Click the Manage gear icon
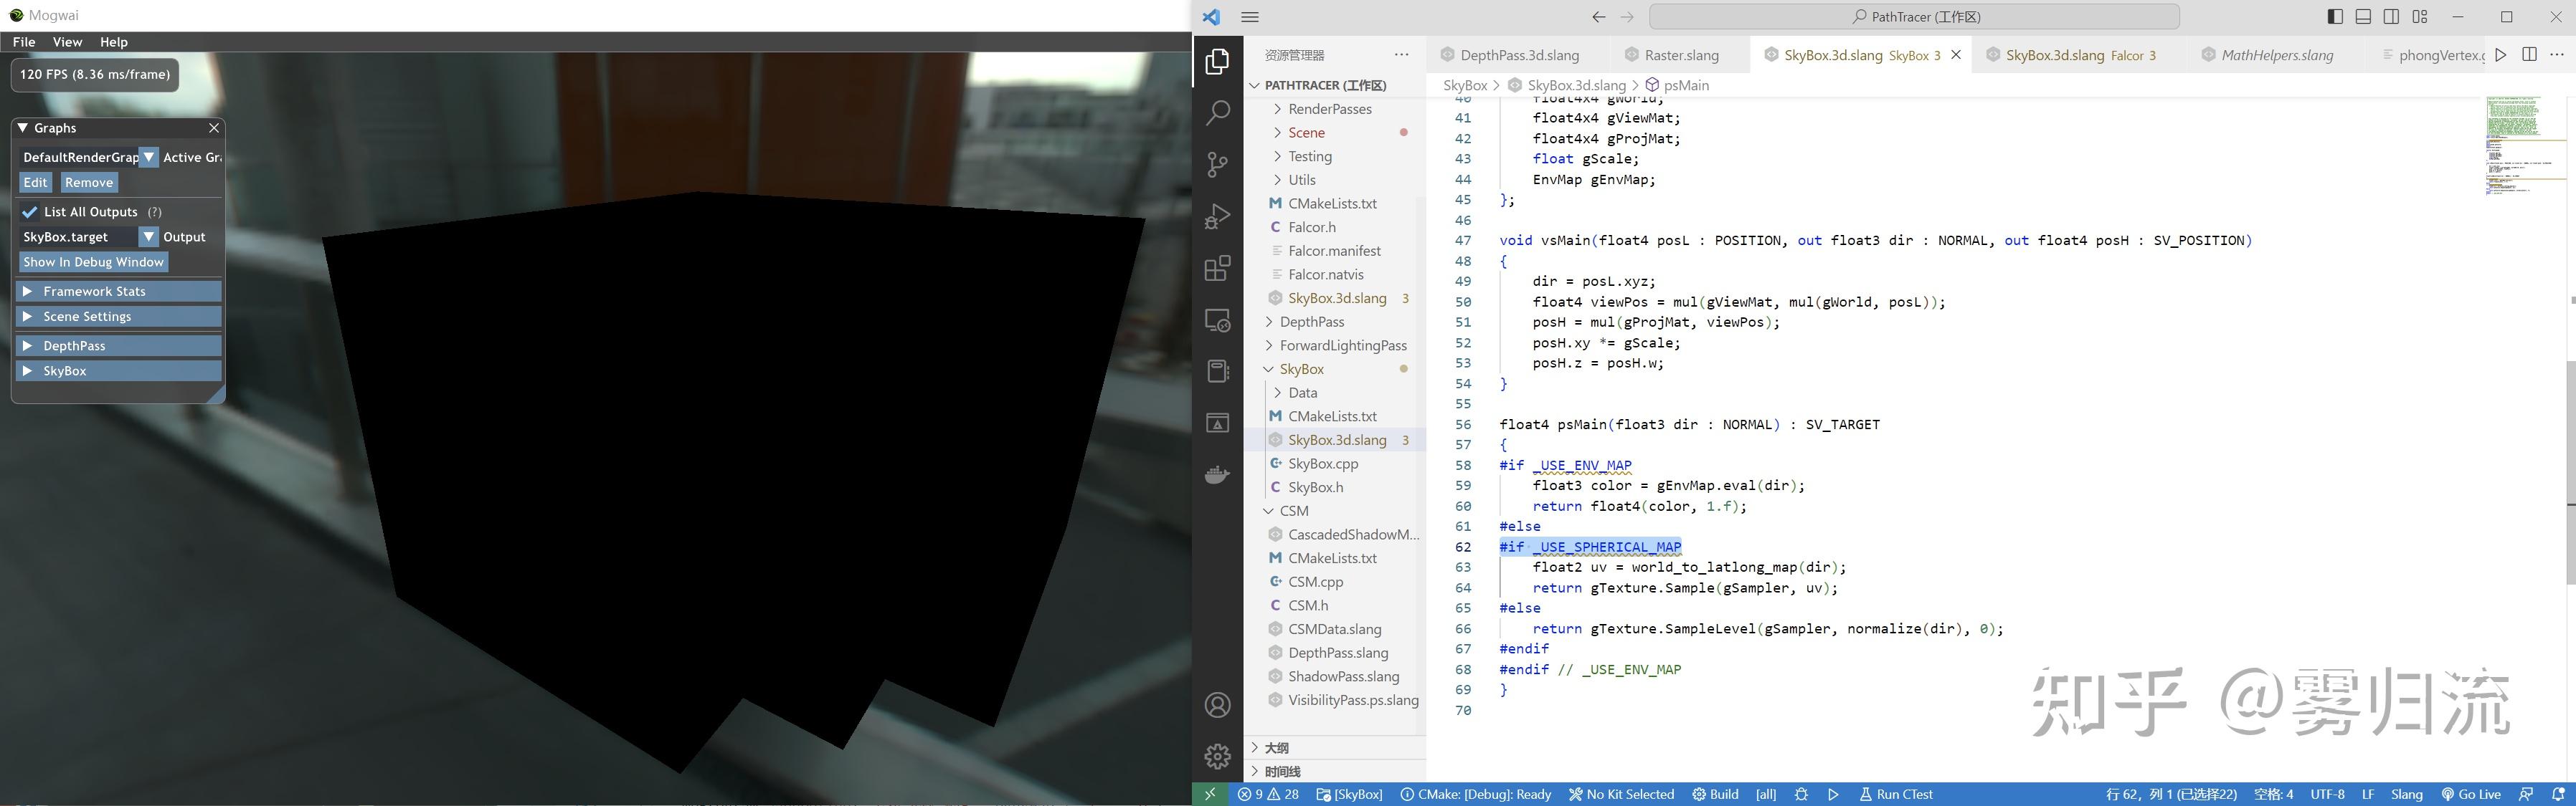 [x=1217, y=756]
